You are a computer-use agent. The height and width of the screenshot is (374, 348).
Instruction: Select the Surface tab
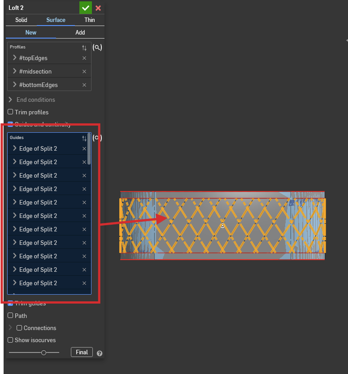click(56, 20)
